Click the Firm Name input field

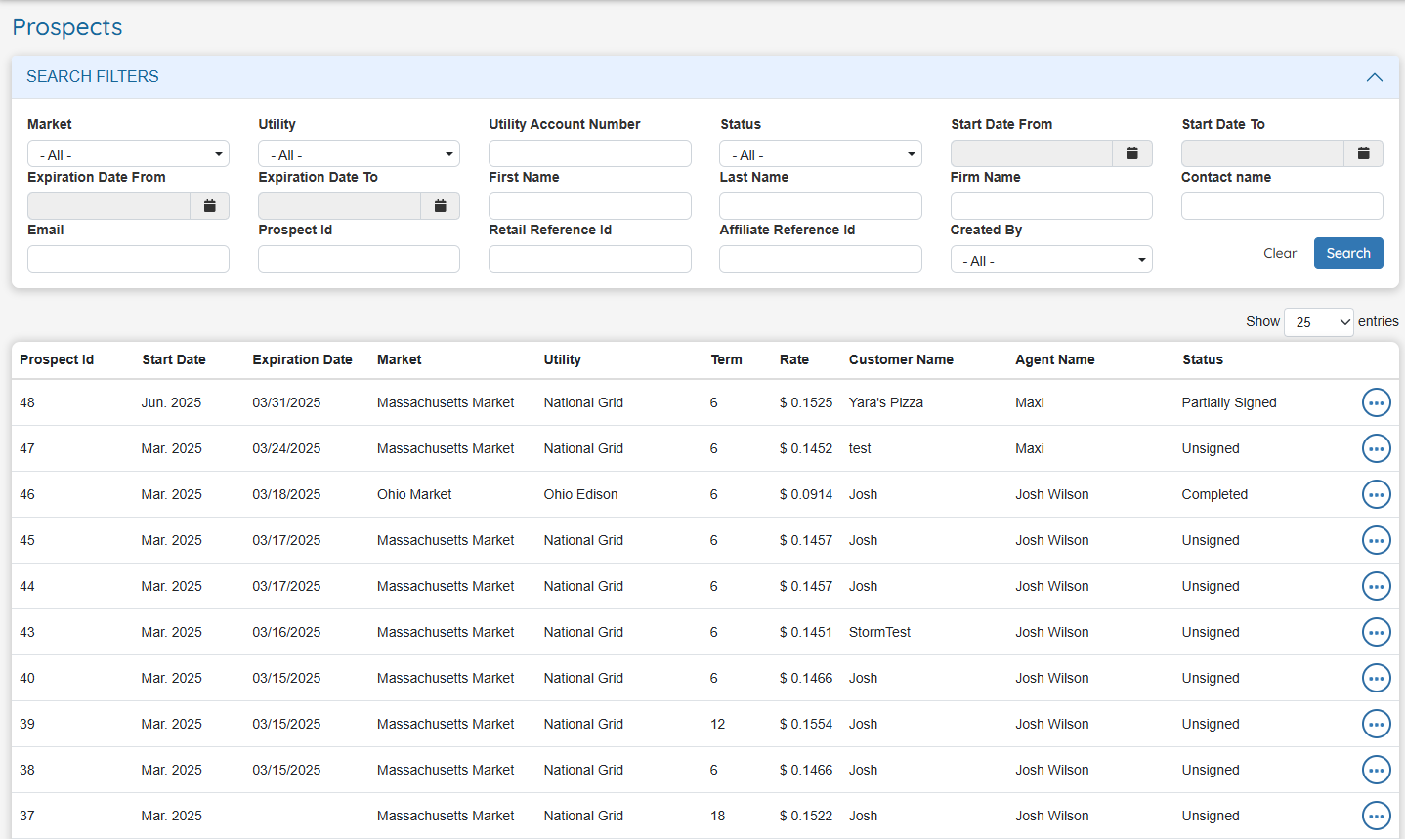point(1051,206)
